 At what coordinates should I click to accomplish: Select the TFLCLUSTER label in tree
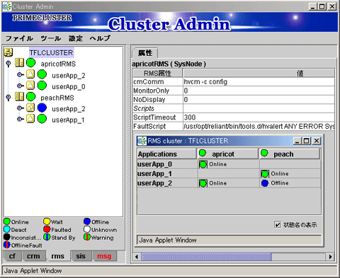tap(51, 52)
